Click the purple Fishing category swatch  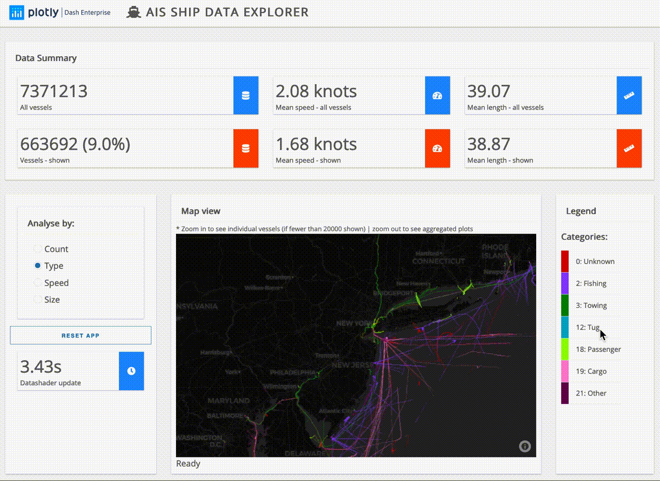click(565, 283)
